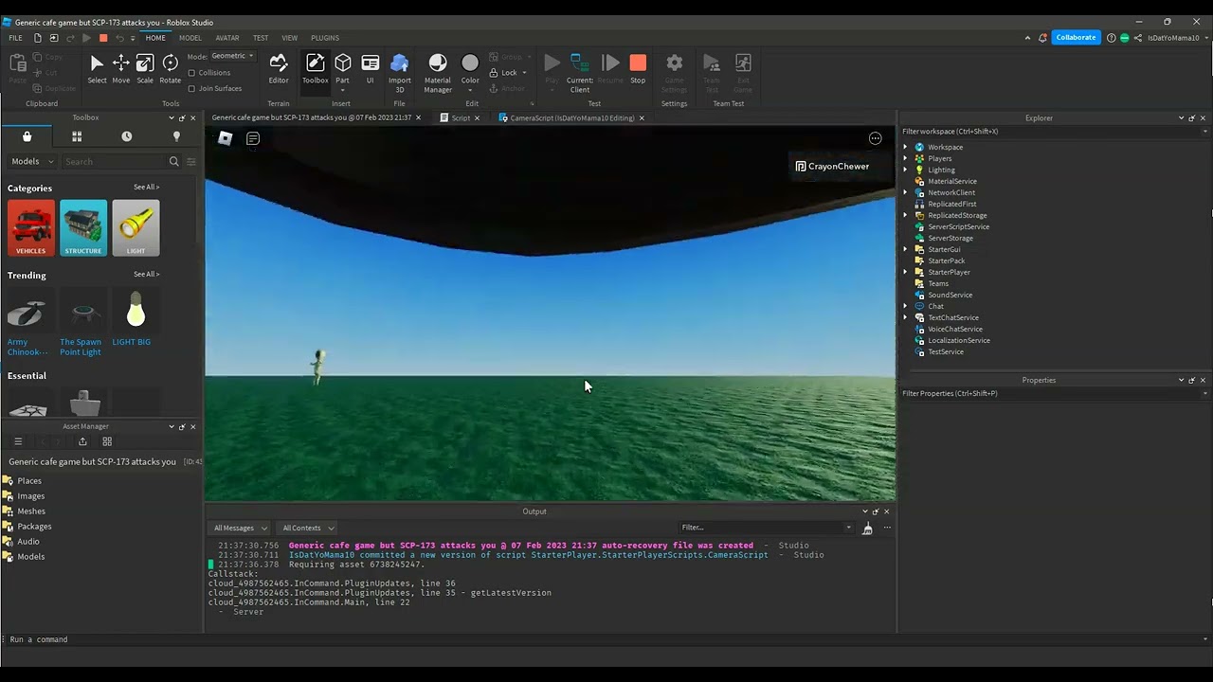Open the viewport three-dots menu
This screenshot has height=682, width=1213.
[876, 138]
